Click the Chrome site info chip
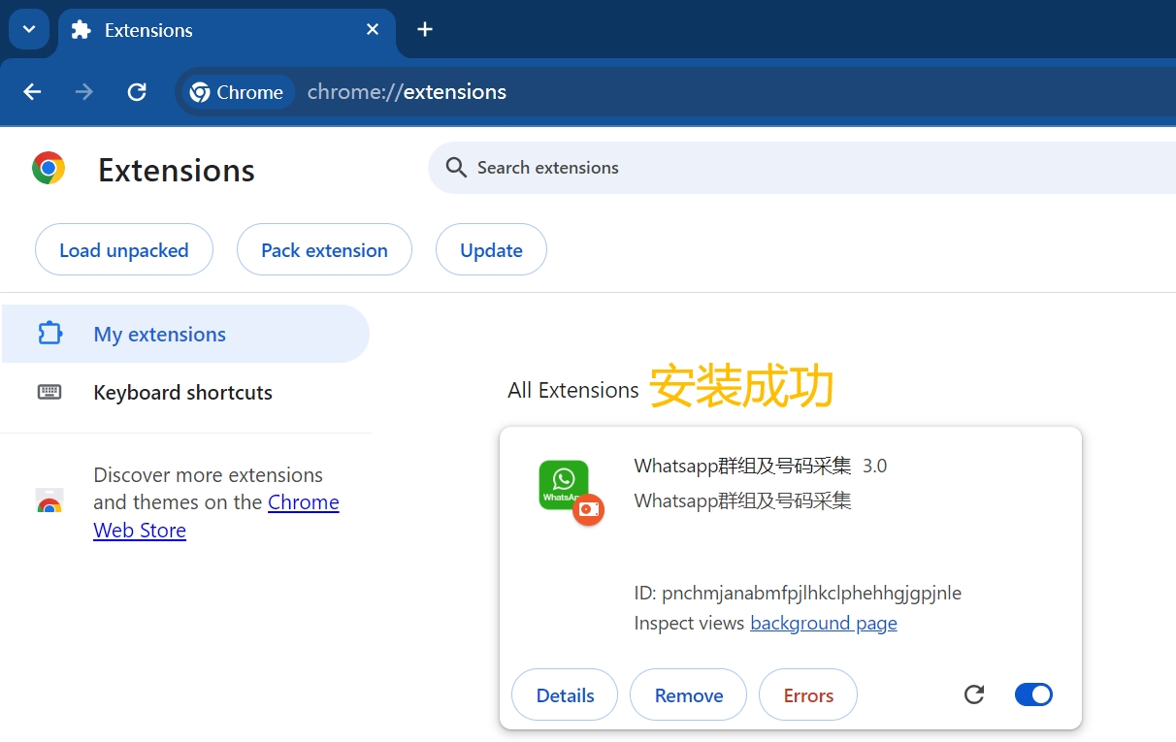The width and height of the screenshot is (1176, 742). tap(240, 92)
